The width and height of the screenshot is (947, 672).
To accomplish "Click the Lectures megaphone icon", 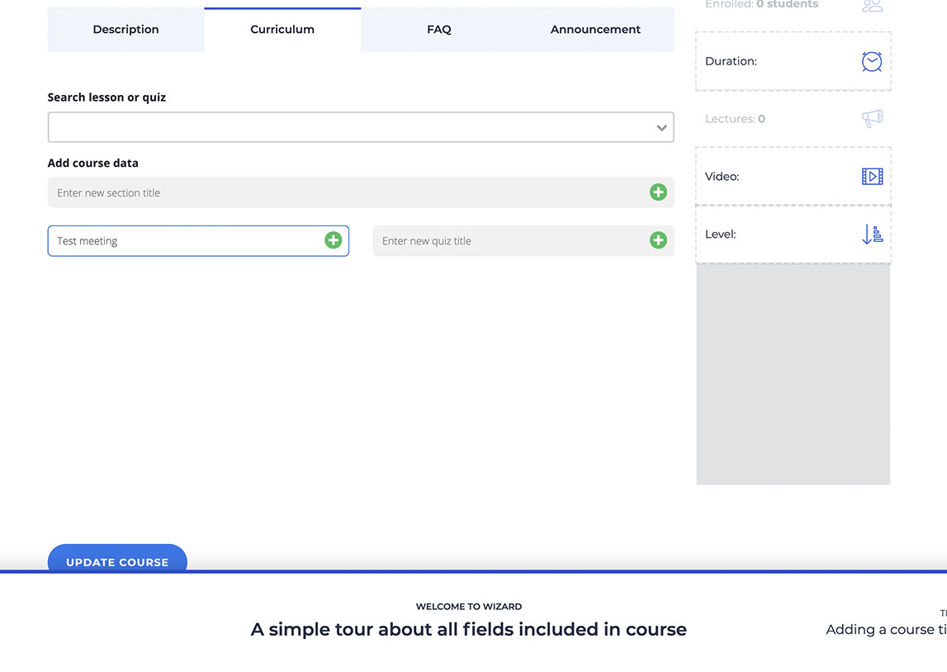I will click(872, 119).
